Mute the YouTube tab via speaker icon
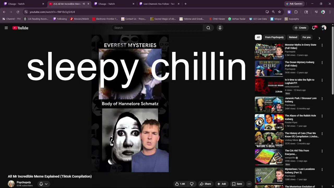334x188 pixels. [84, 4]
